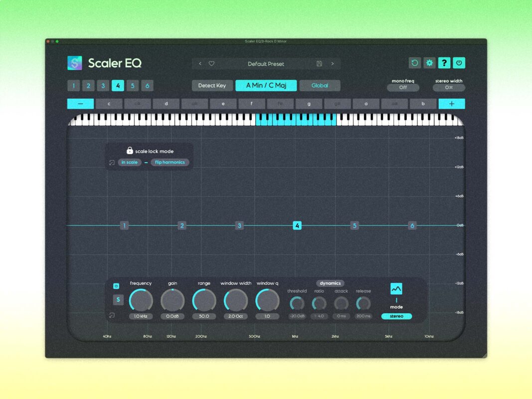Click the reset/undo circular arrow icon
Image resolution: width=532 pixels, height=399 pixels.
coord(414,63)
